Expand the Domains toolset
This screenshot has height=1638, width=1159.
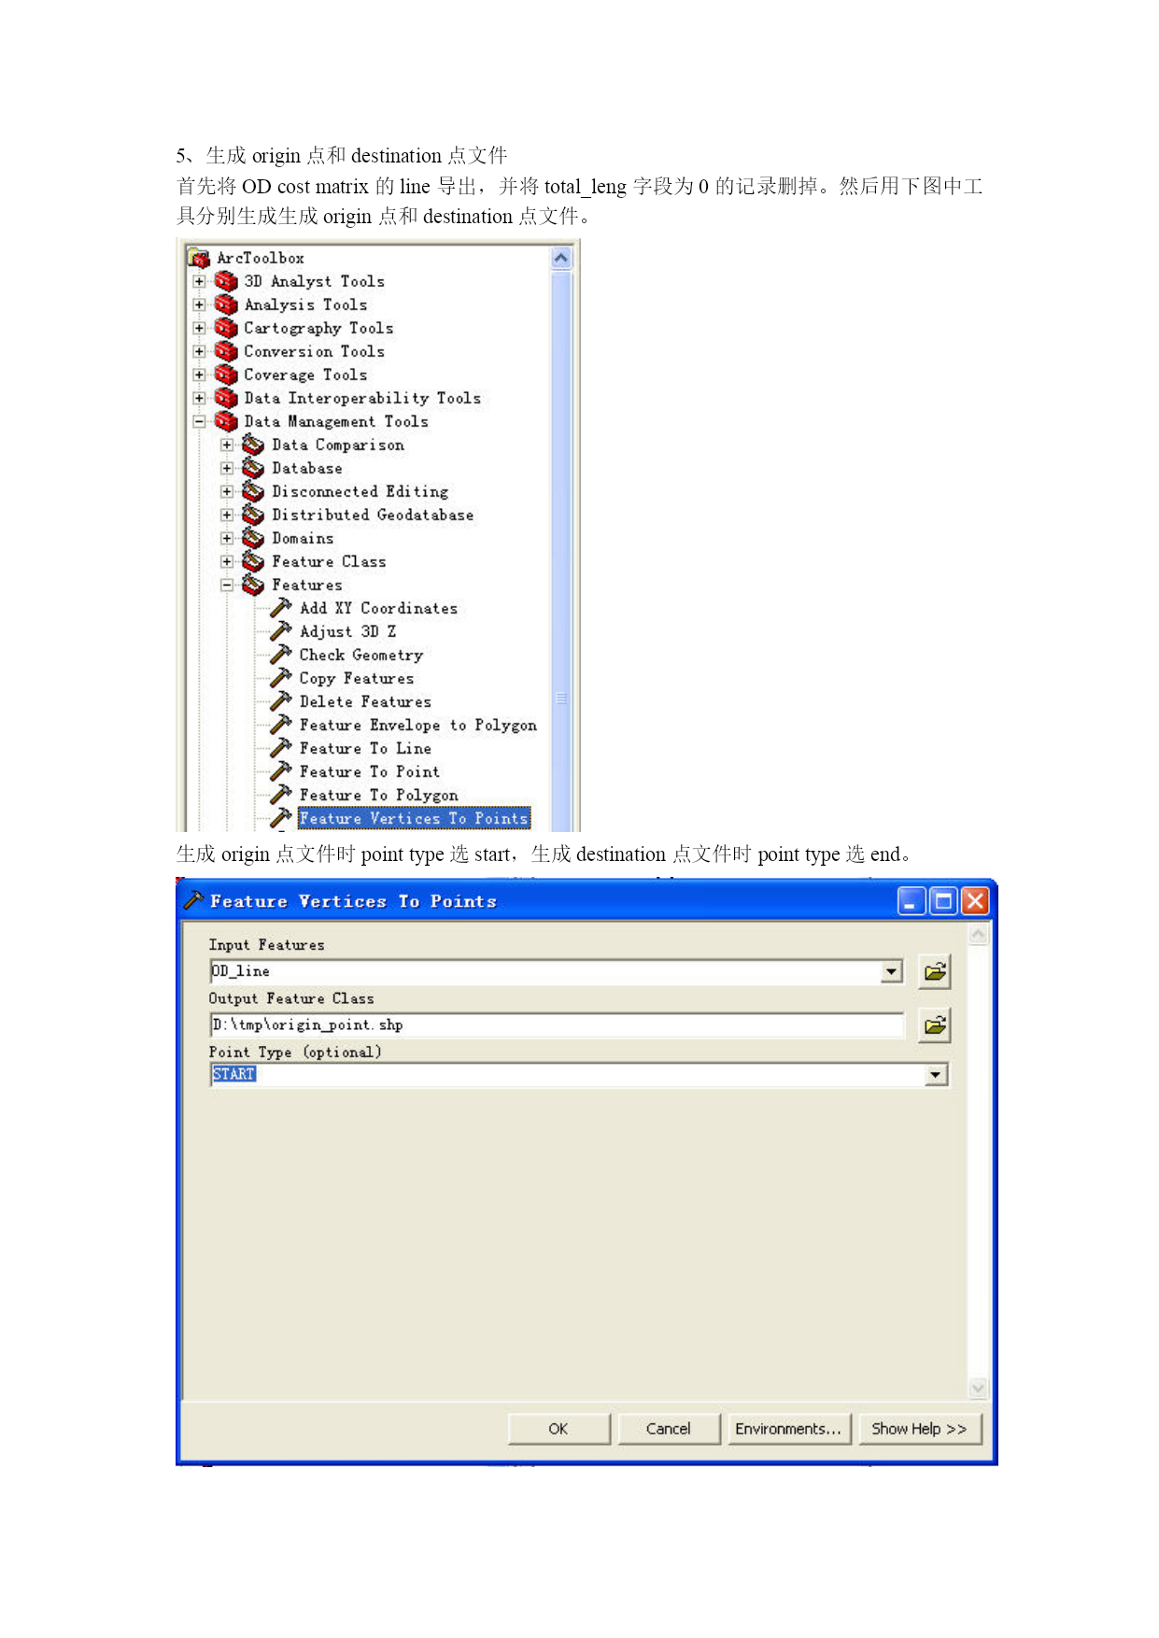tap(227, 538)
